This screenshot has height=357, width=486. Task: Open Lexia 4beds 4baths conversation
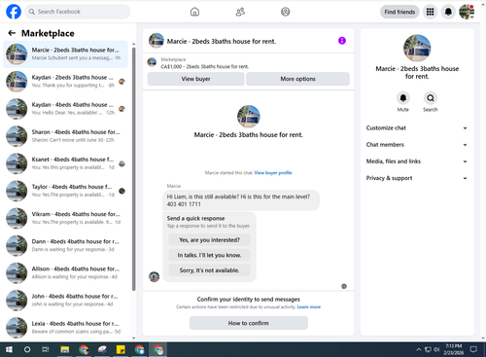(65, 328)
